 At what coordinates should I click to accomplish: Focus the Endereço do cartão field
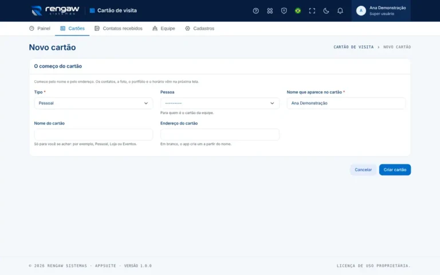point(220,135)
